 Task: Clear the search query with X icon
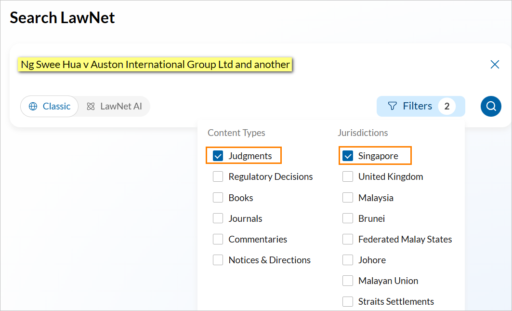(495, 65)
